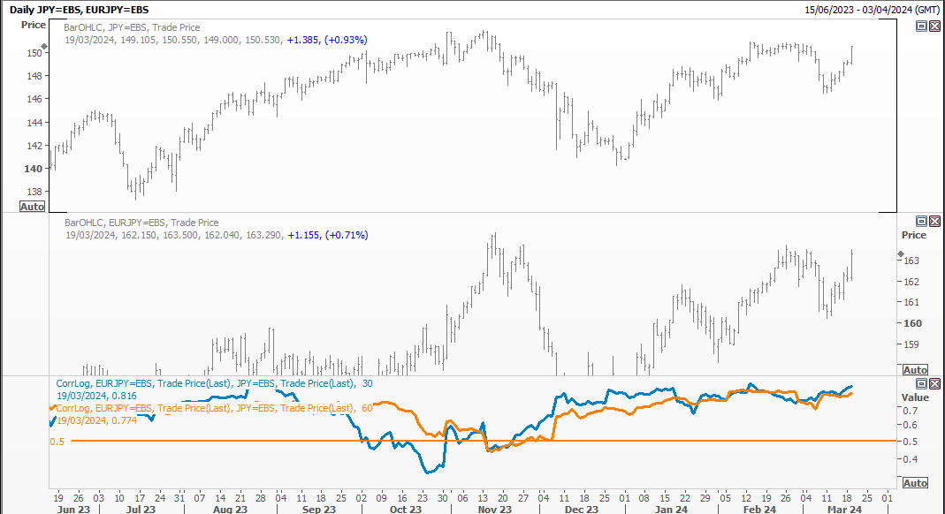Click the Price label on the right axis
The width and height of the screenshot is (945, 514).
click(914, 235)
